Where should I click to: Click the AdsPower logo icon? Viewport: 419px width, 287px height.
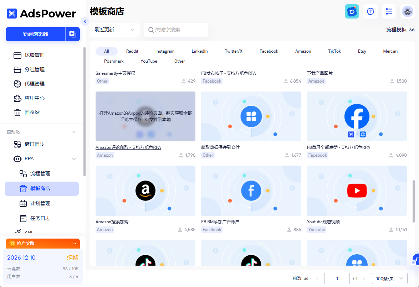click(12, 13)
